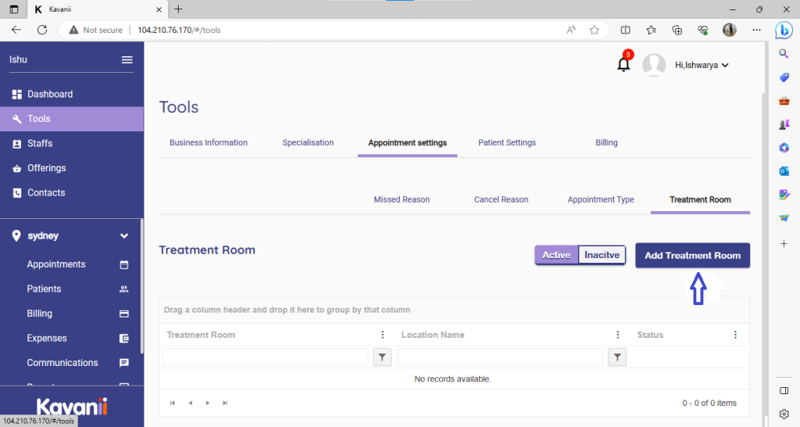Viewport: 800px width, 427px height.
Task: Click the filter icon for Treatment Room column
Action: point(382,357)
